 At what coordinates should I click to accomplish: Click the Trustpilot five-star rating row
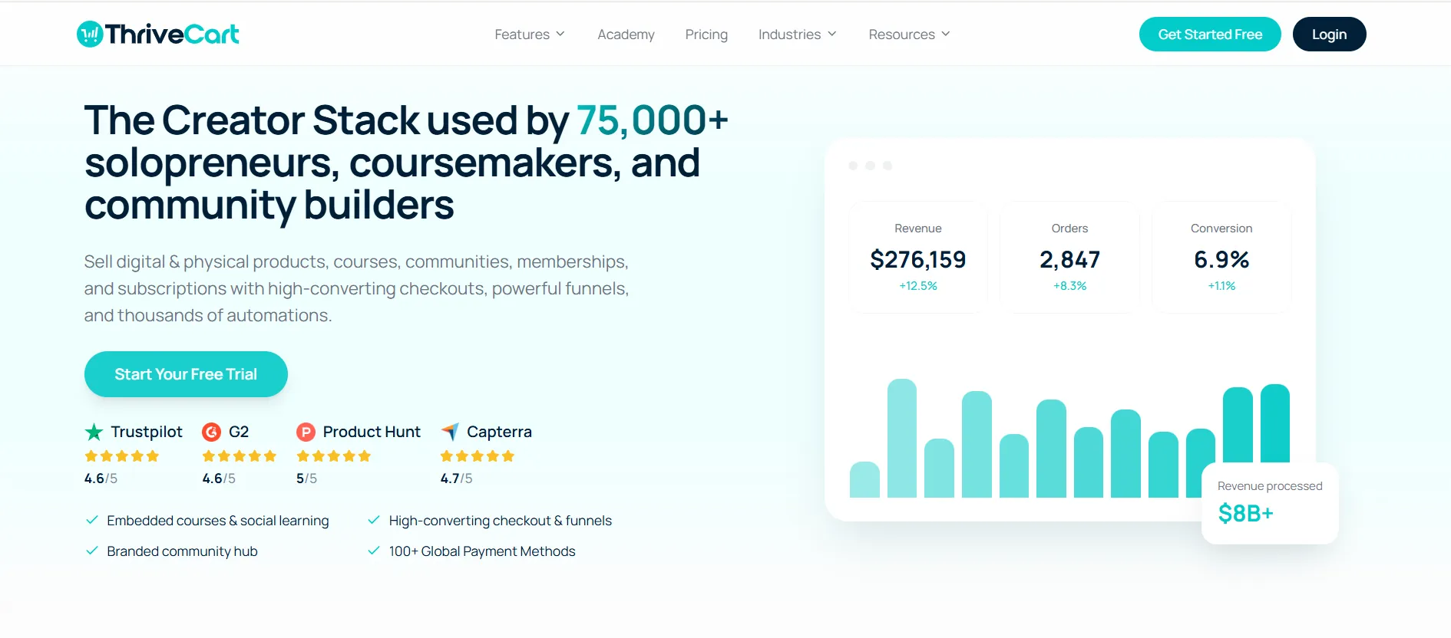pyautogui.click(x=122, y=456)
